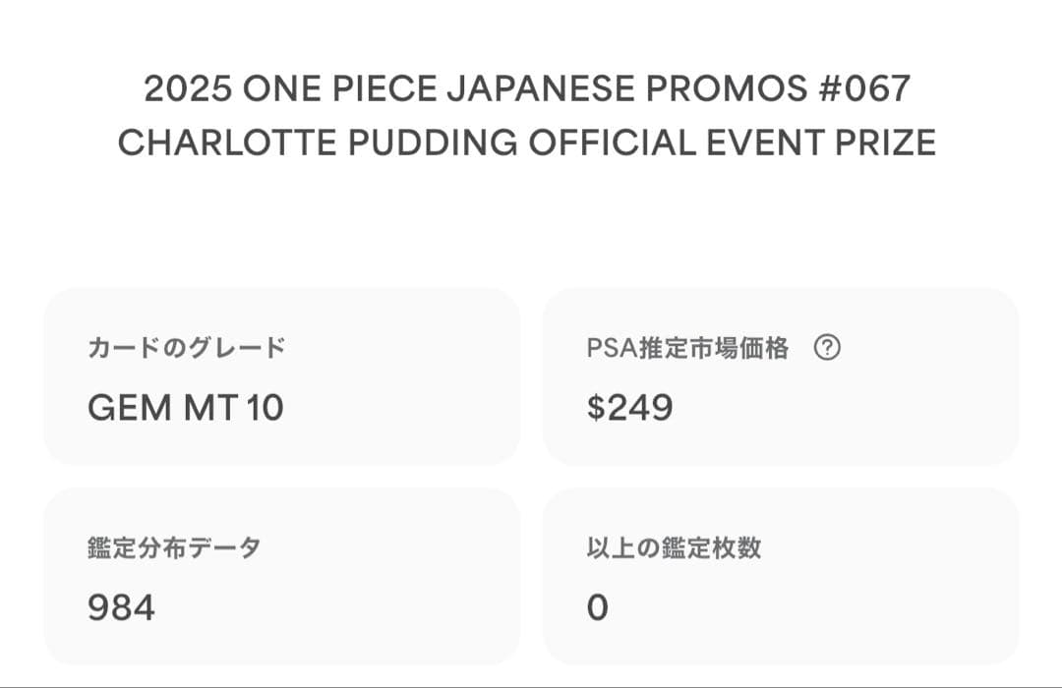Click the カードのグレード label
The height and width of the screenshot is (688, 1062).
pos(186,347)
